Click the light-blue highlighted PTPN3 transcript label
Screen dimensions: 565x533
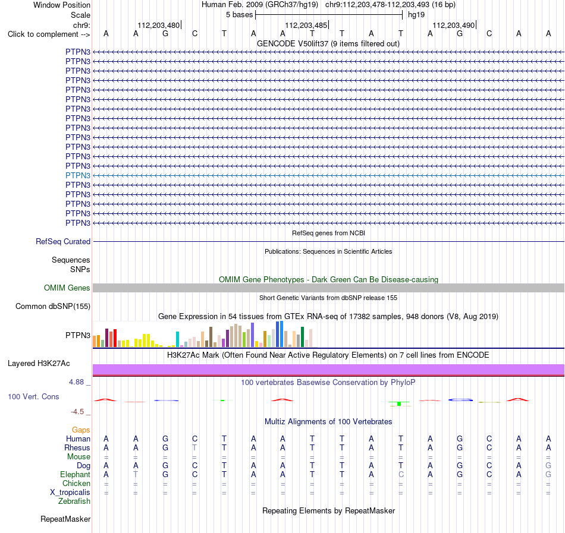pos(78,176)
